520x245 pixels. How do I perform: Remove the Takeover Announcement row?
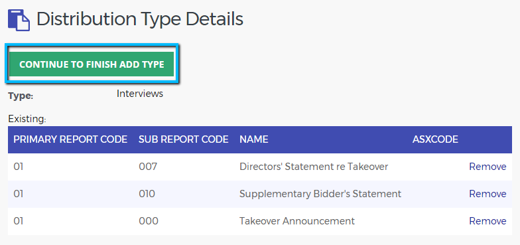pos(487,220)
